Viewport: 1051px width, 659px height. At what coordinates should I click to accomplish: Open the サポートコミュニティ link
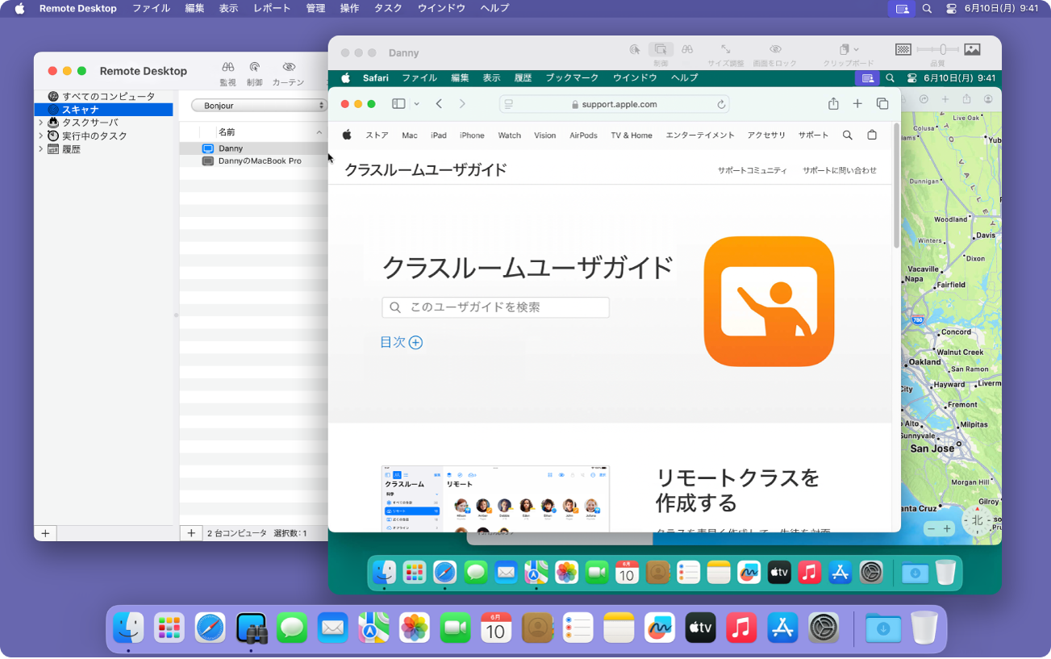(x=753, y=169)
